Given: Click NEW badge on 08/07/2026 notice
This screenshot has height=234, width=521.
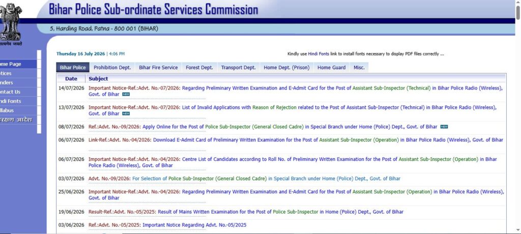Looking at the screenshot, I should [x=444, y=127].
